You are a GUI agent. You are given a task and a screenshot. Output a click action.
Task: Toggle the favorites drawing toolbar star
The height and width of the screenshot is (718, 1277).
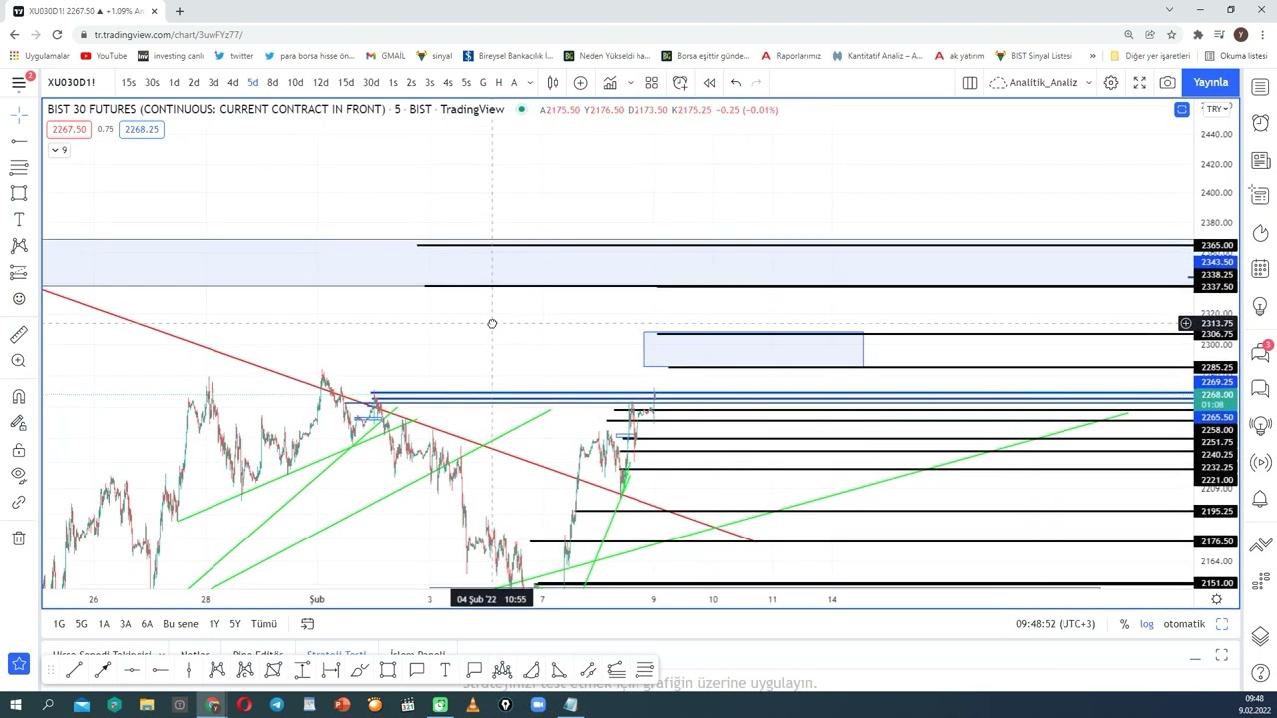click(x=19, y=664)
